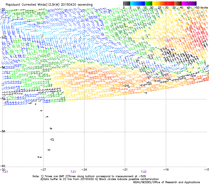Click the island outline just above the -58 gridline
This screenshot has width=209, height=184.
51,129
